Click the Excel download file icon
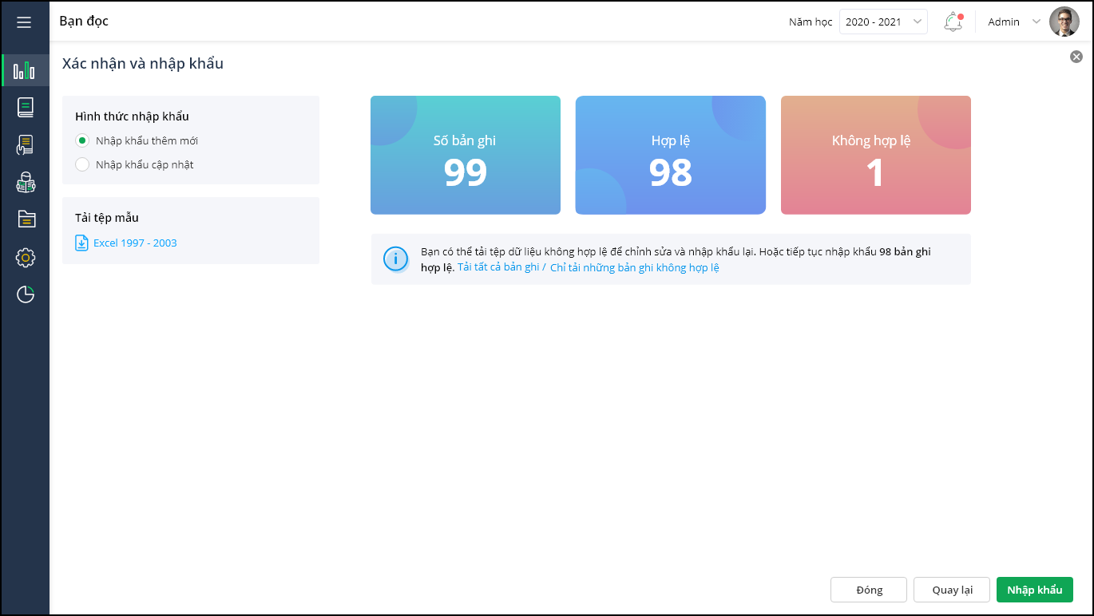The width and height of the screenshot is (1094, 616). (81, 243)
